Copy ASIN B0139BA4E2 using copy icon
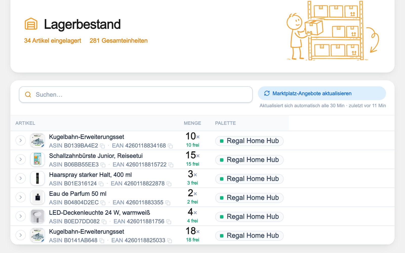405x253 pixels. click(103, 146)
